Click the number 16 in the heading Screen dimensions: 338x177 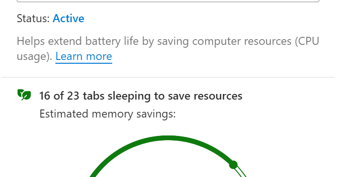pyautogui.click(x=44, y=96)
